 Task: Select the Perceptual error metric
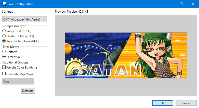pos(11,57)
